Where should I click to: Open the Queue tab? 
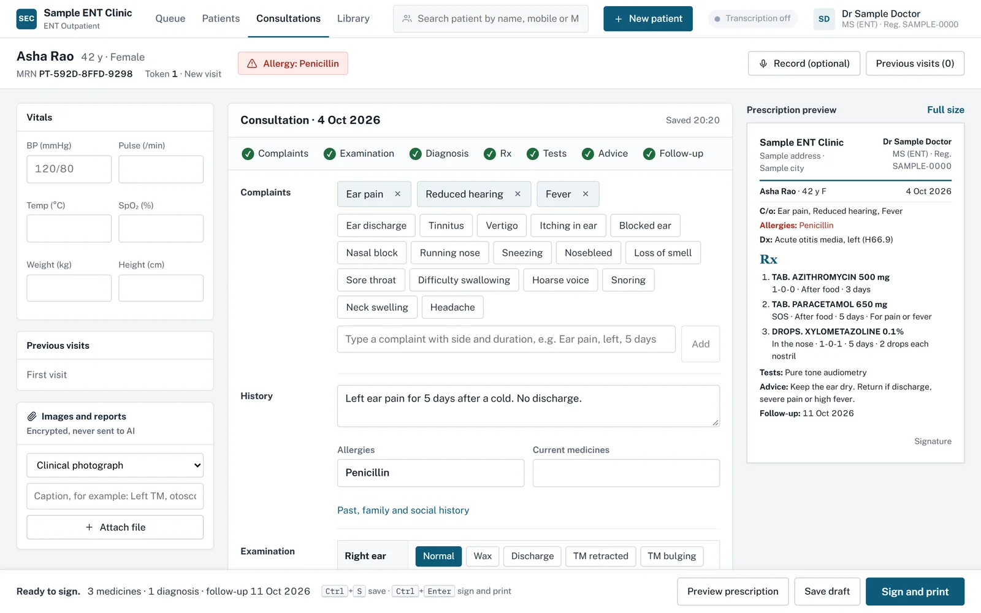(x=170, y=19)
